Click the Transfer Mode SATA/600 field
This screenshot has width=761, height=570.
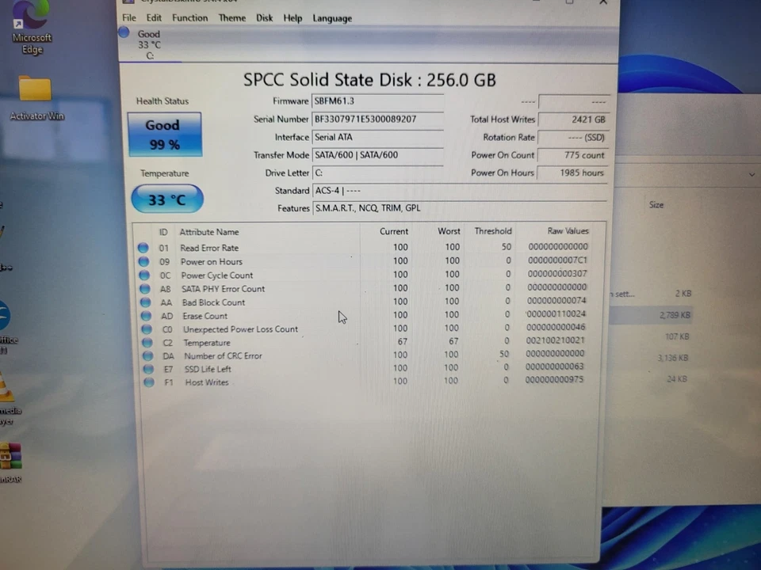[x=377, y=155]
